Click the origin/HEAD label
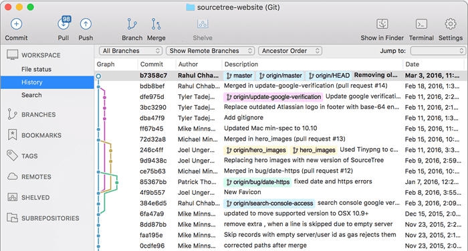Viewport: 468px width, 251px height. pos(329,76)
